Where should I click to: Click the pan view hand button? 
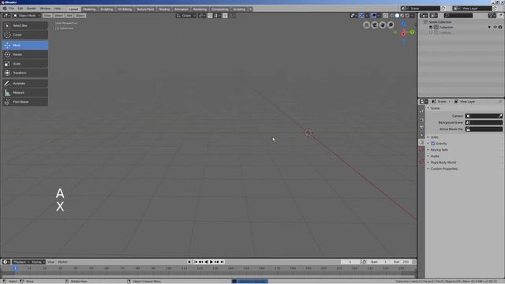(383, 25)
